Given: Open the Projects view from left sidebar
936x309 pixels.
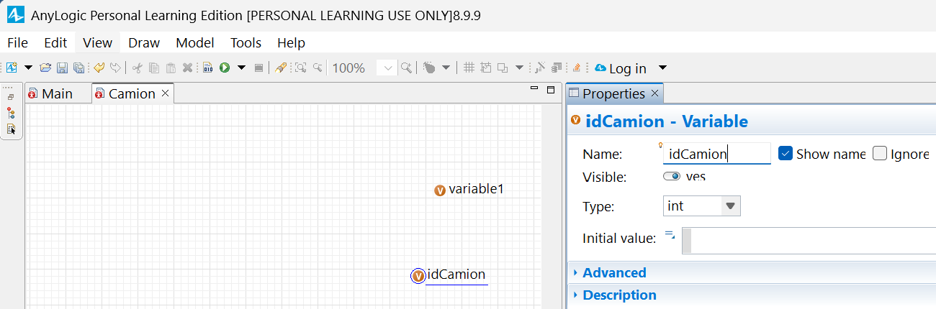Looking at the screenshot, I should coord(11,113).
